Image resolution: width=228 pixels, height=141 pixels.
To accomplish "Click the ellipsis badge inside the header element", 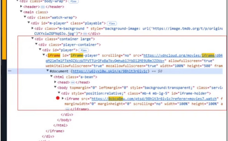I will coord(43,7).
